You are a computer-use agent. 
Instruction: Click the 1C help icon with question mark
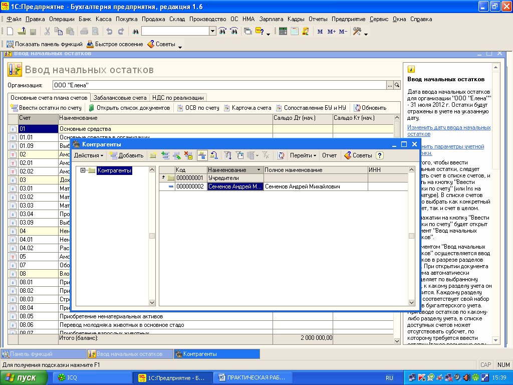click(260, 31)
